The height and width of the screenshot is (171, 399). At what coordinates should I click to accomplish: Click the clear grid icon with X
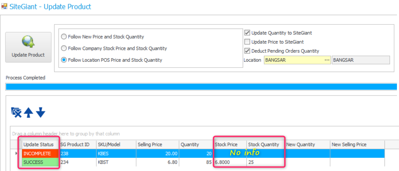(x=16, y=112)
